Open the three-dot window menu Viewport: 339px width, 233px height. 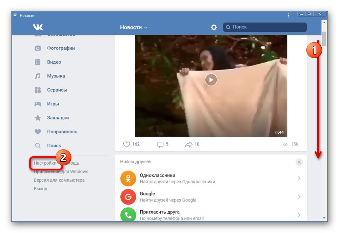coord(288,15)
